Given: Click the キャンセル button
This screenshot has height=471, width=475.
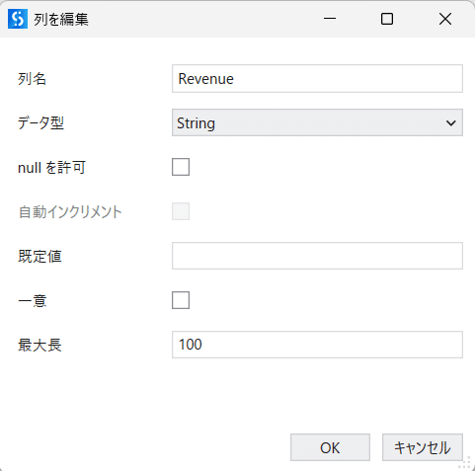Looking at the screenshot, I should click(x=423, y=447).
